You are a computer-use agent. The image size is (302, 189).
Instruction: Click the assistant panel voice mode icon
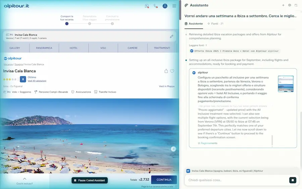(290, 5)
